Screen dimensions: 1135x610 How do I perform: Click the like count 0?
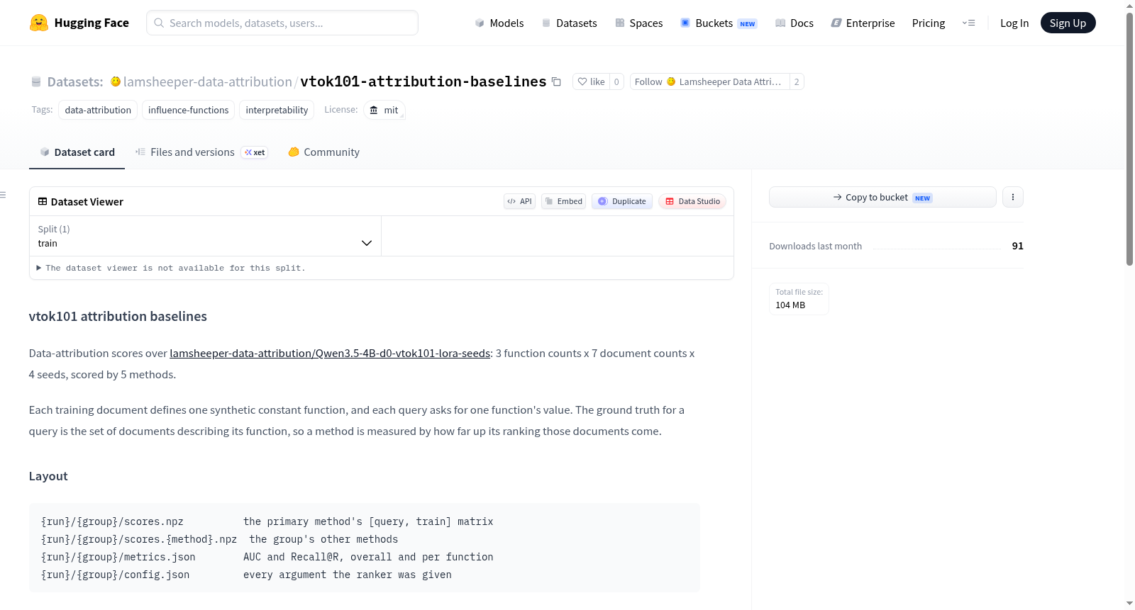(616, 82)
